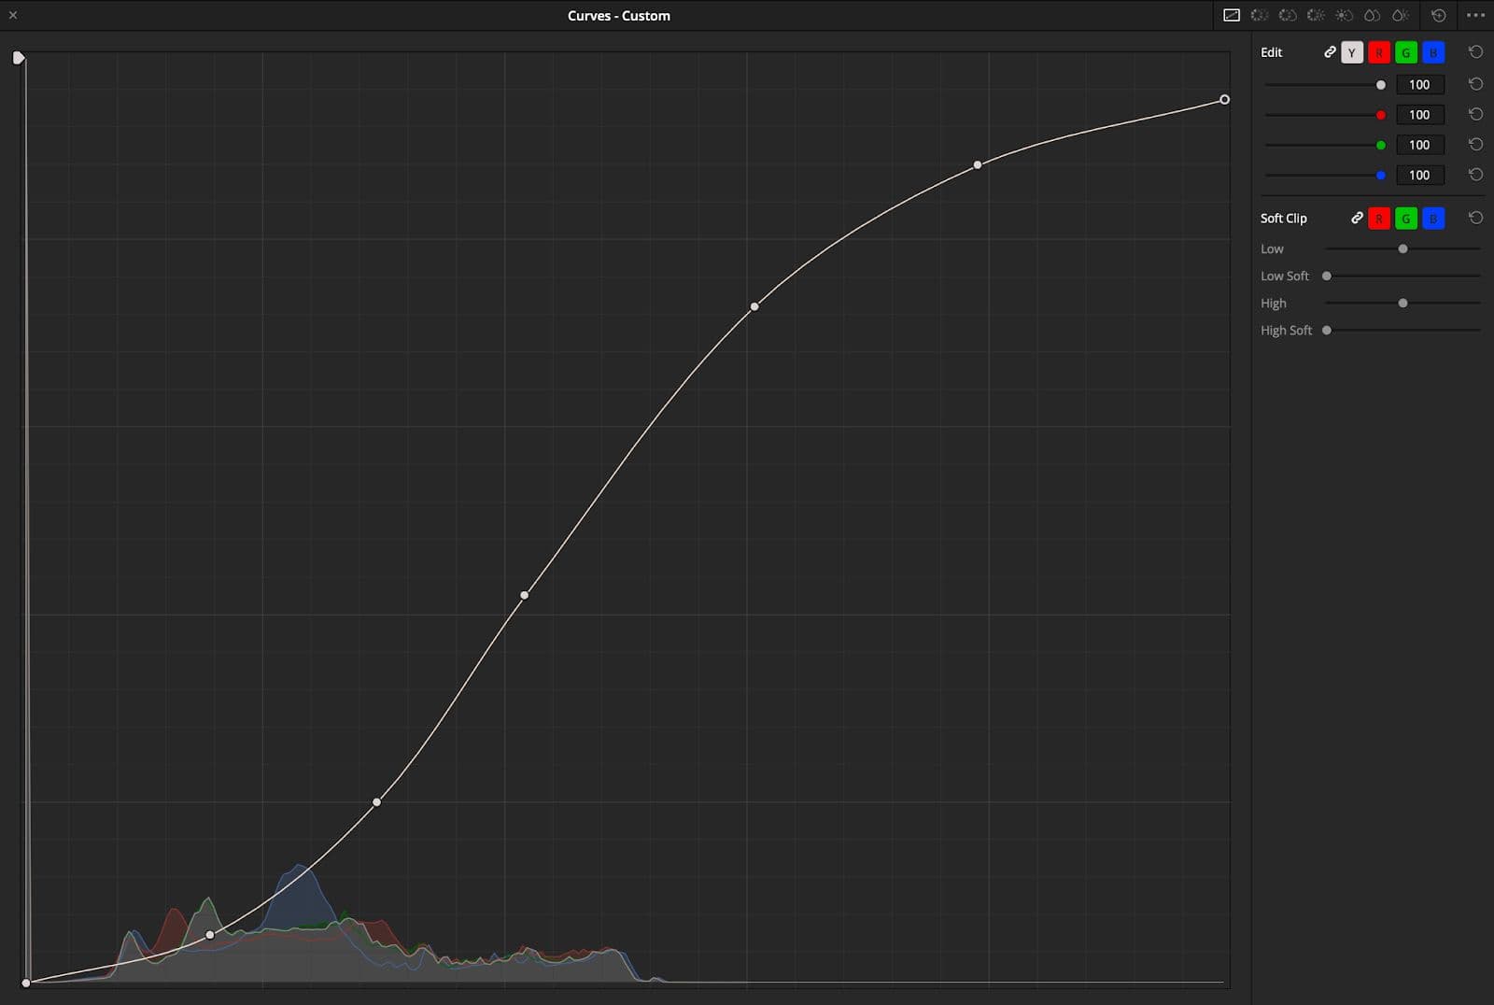Switch to Lum vs Sat curve
The image size is (1494, 1005).
click(1344, 16)
